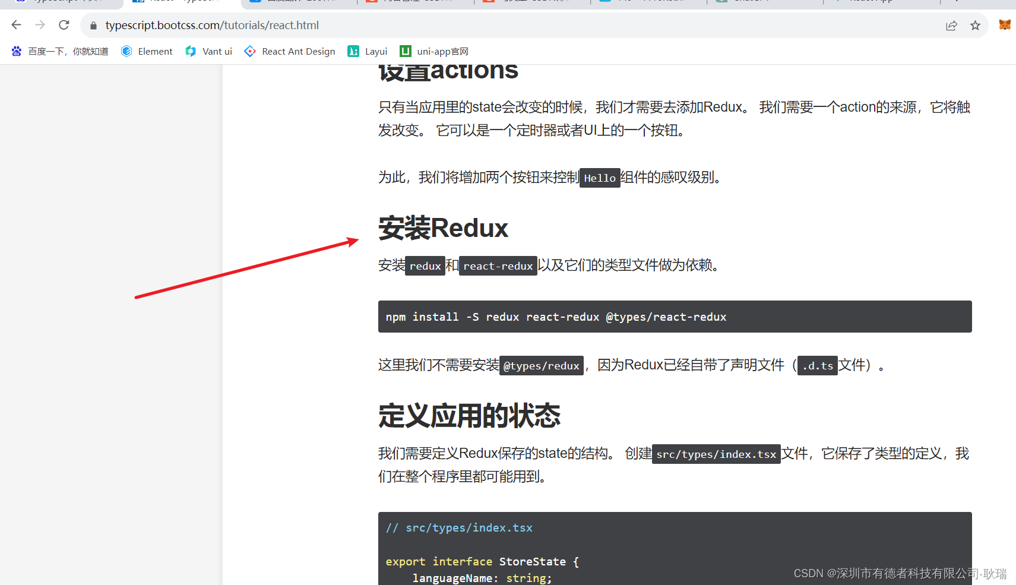Viewport: 1016px width, 585px height.
Task: Open the React Ant Design bookmark
Action: [290, 51]
